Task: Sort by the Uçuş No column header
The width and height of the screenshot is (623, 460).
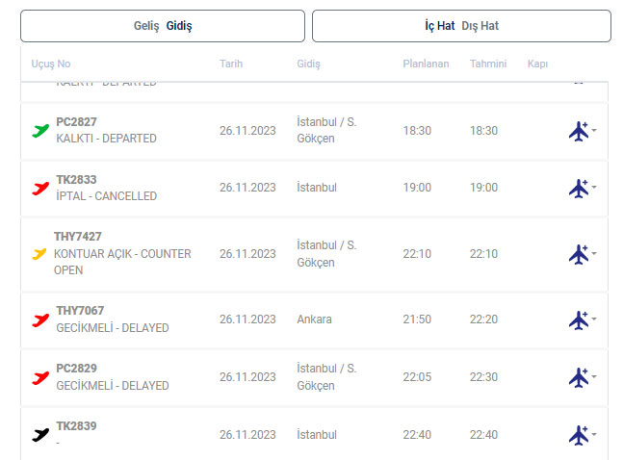Action: pos(51,64)
